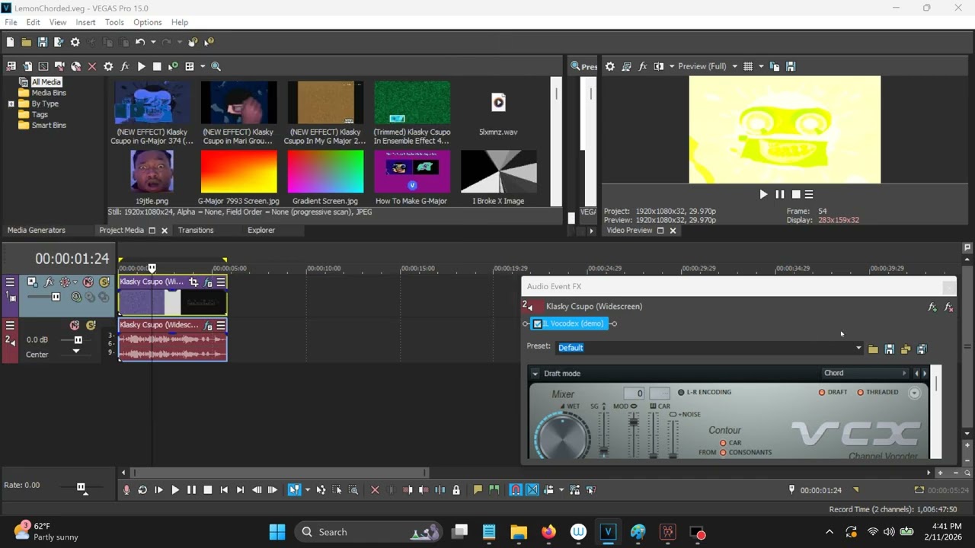The image size is (975, 548).
Task: Remove selected media with the red X icon
Action: point(92,66)
